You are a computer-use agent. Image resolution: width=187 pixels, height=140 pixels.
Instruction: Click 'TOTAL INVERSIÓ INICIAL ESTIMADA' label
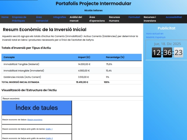pos(20,82)
